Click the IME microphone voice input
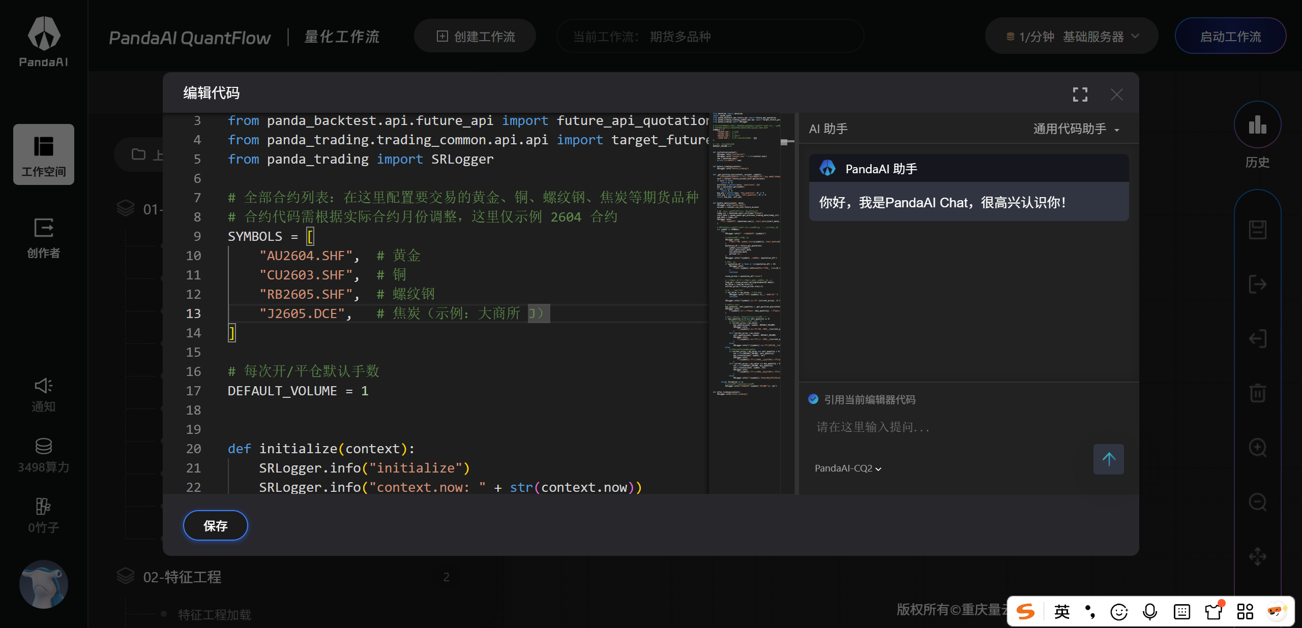1302x628 pixels. tap(1150, 612)
